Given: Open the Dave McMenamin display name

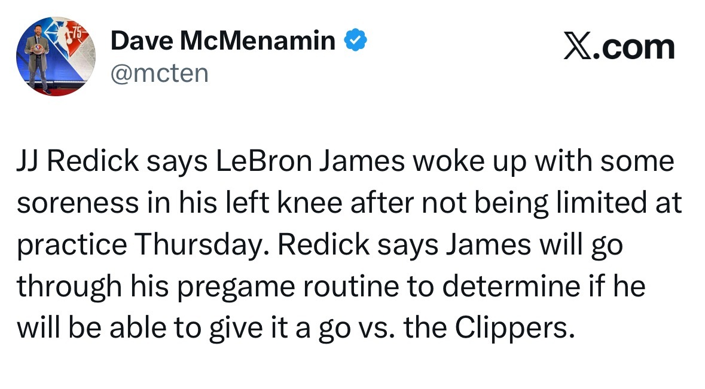Looking at the screenshot, I should [223, 41].
